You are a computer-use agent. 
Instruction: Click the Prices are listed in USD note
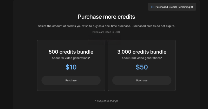tap(107, 32)
